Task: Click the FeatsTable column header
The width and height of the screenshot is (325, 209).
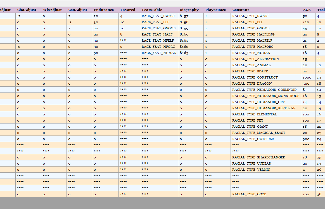Action: (152, 10)
